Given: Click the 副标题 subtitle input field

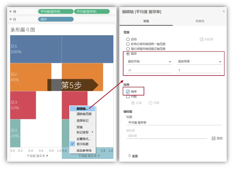Looking at the screenshot, I should pyautogui.click(x=167, y=136).
